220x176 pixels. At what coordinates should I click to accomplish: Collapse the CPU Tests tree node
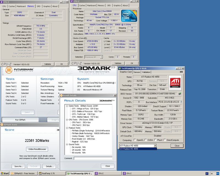[x=67, y=120]
